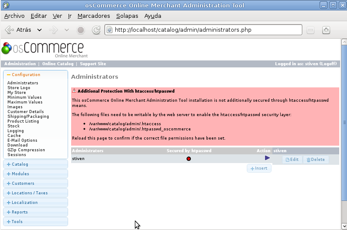
Task: Open Stock settings
Action: [13, 126]
